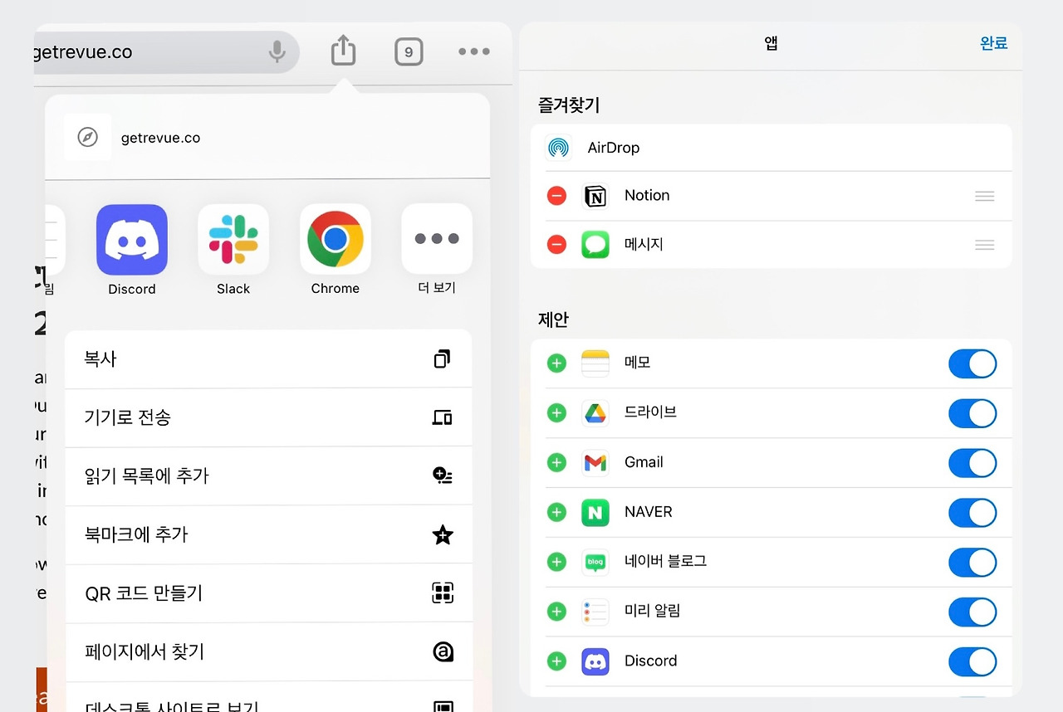The height and width of the screenshot is (712, 1063).
Task: Disable the 네이버 블로그 switch
Action: (972, 563)
